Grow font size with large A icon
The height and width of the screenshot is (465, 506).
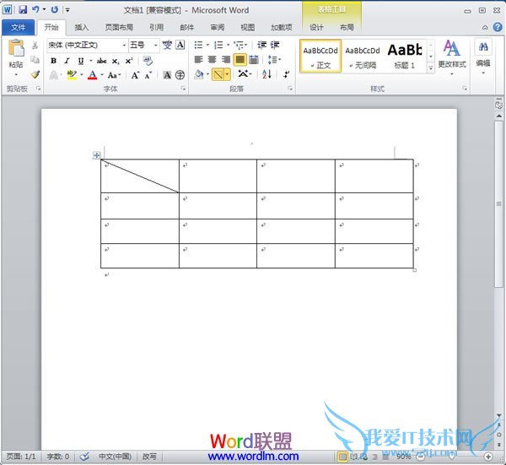click(135, 75)
